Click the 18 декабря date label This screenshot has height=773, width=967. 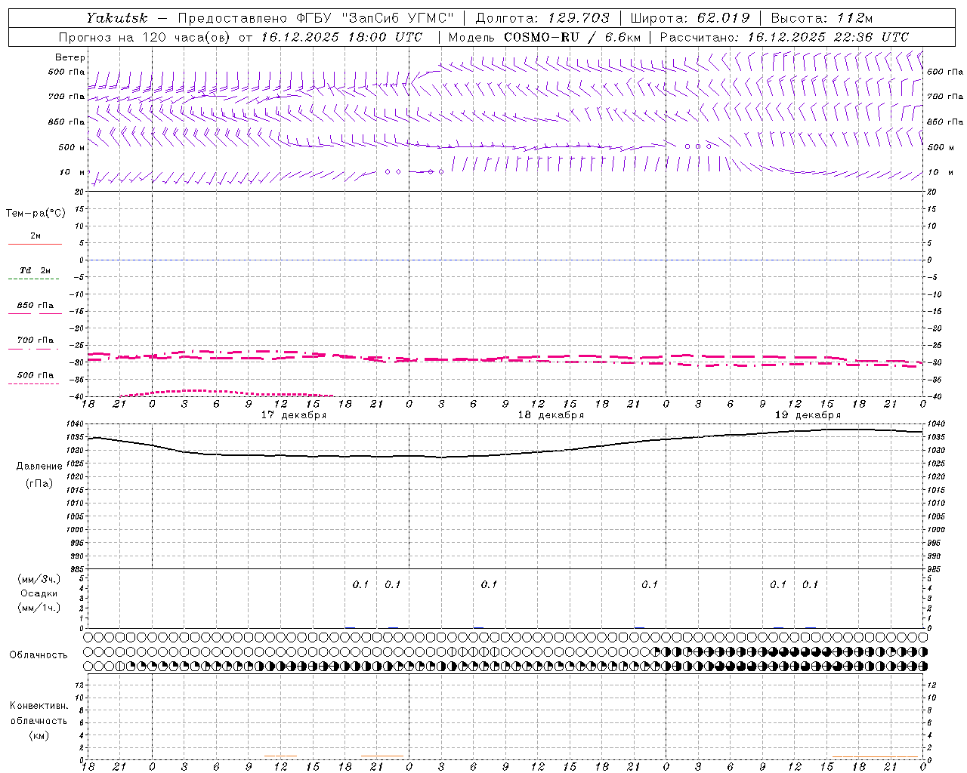[x=551, y=415]
